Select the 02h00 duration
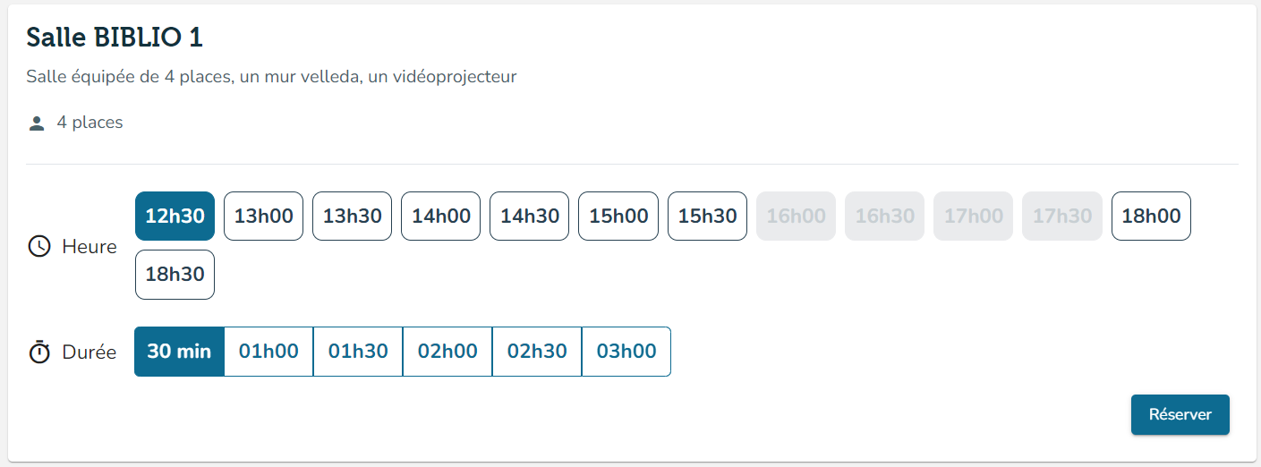This screenshot has width=1261, height=467. click(447, 352)
